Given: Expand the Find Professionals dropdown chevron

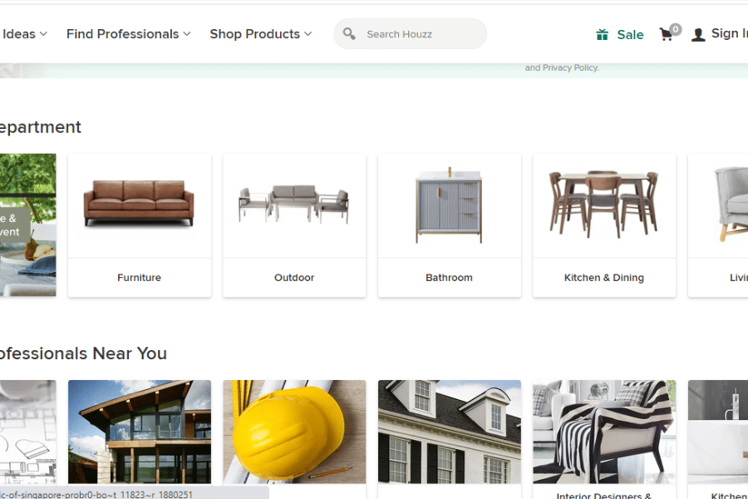Looking at the screenshot, I should click(187, 34).
